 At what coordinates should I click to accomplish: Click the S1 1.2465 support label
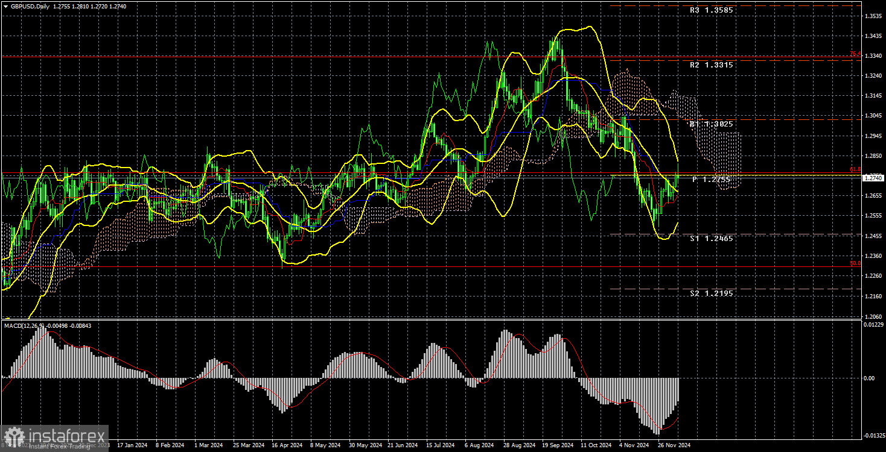[x=712, y=239]
